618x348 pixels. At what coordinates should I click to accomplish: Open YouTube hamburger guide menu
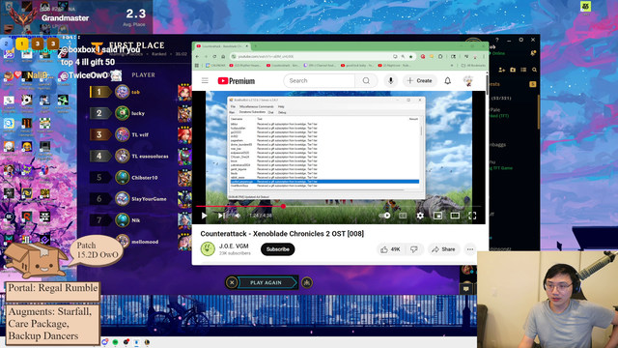[x=205, y=80]
